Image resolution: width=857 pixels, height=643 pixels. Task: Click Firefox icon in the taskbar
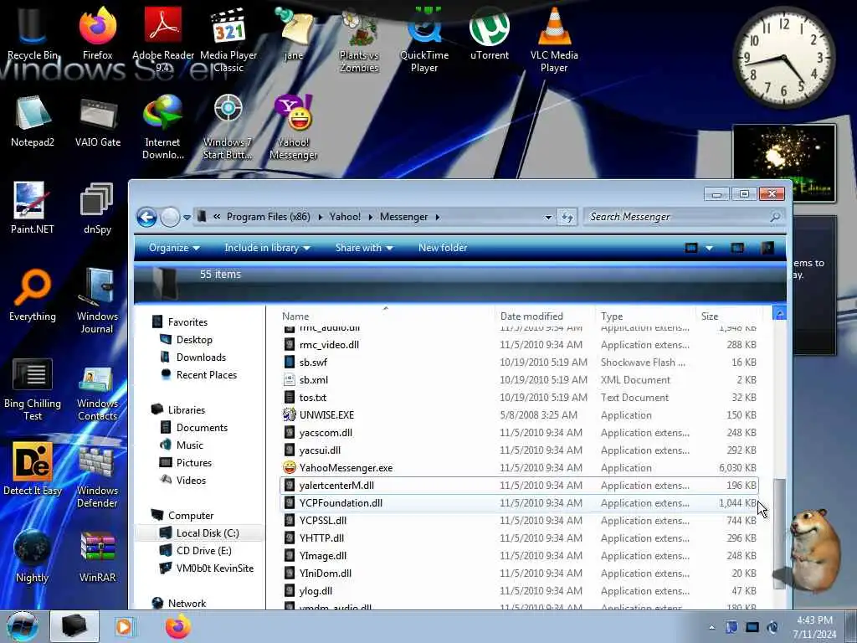pyautogui.click(x=177, y=626)
